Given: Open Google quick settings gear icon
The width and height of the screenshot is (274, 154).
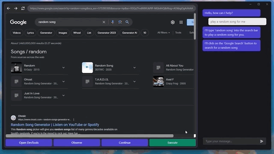Looking at the screenshot, I should (x=173, y=22).
